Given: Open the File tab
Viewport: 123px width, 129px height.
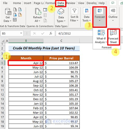Looking at the screenshot, I should click(x=5, y=3).
